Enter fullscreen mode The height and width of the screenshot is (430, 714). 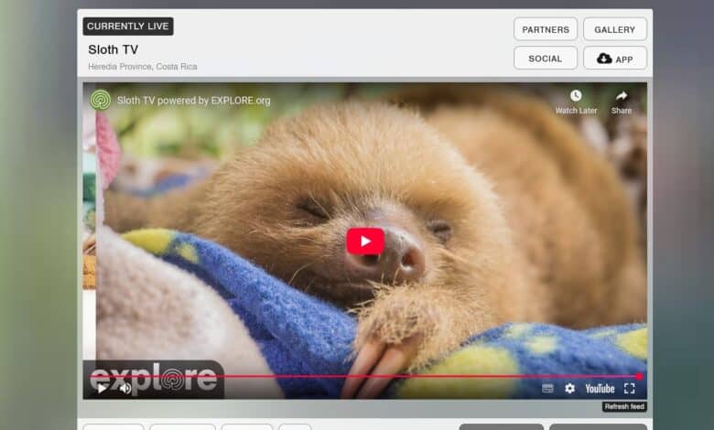630,388
